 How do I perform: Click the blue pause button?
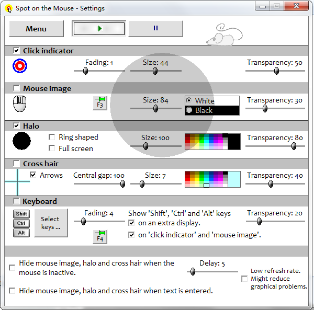[x=155, y=28]
